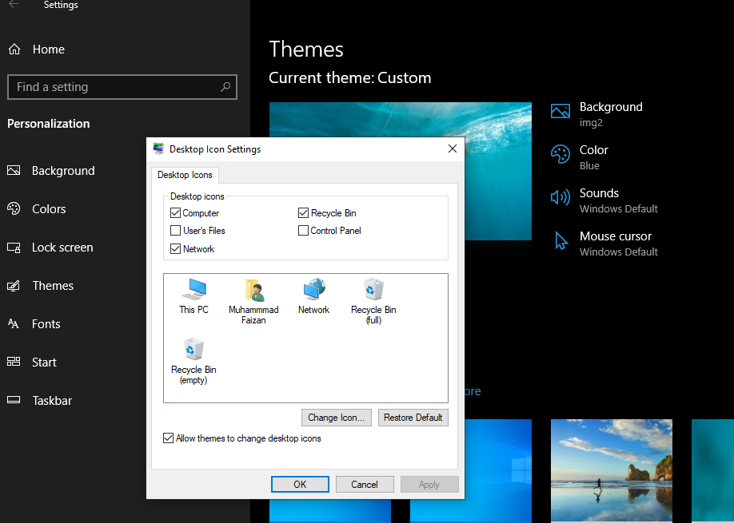Open Background in Personalization menu
Screen dimensions: 734x523
click(63, 171)
